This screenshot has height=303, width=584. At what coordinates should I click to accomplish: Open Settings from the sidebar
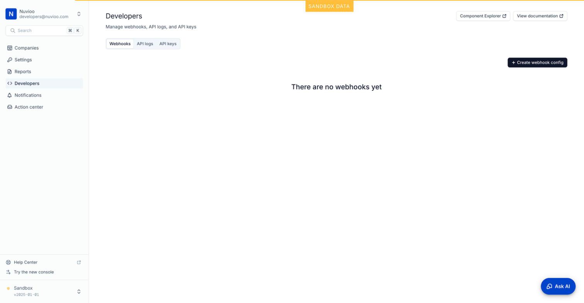tap(44, 60)
